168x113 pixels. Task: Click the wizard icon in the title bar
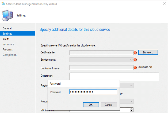point(3,4)
